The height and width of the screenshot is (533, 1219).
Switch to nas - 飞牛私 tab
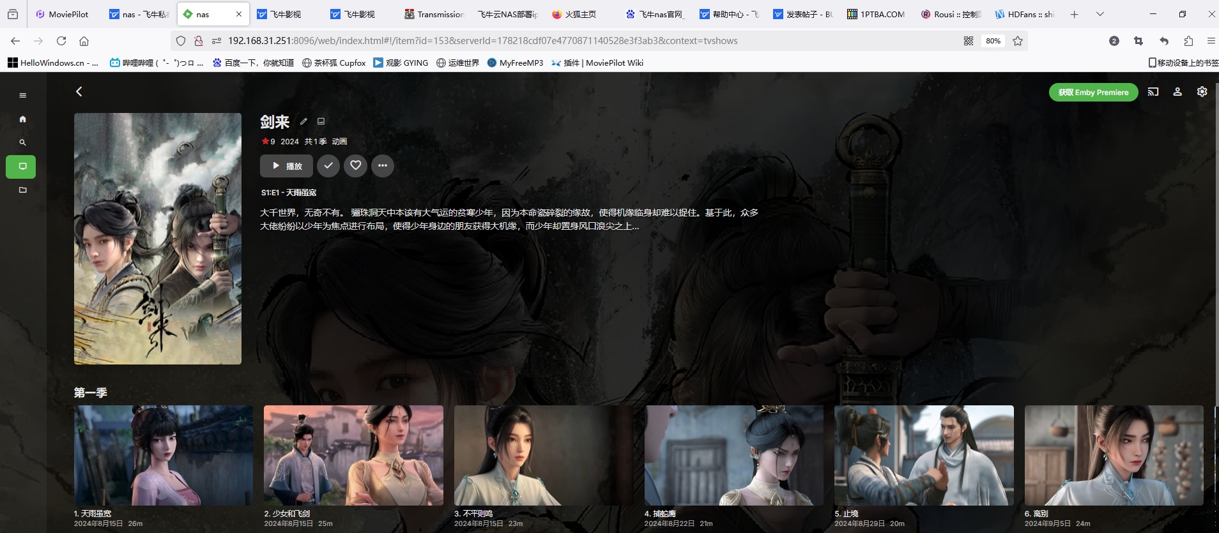(x=139, y=14)
